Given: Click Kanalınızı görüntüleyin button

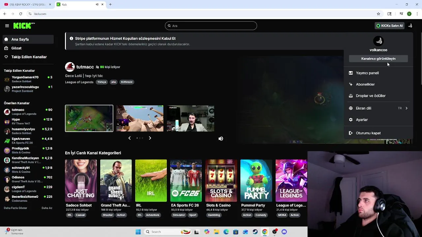Looking at the screenshot, I should [x=378, y=59].
